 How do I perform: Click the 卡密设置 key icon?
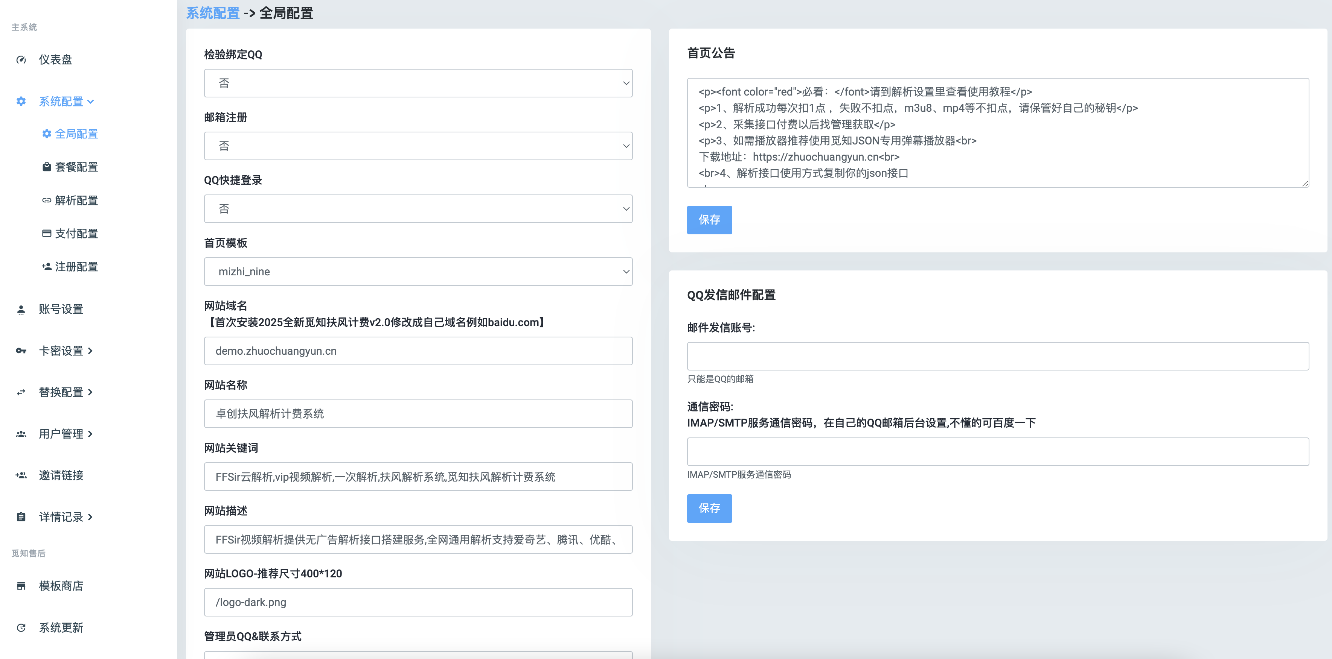(21, 351)
